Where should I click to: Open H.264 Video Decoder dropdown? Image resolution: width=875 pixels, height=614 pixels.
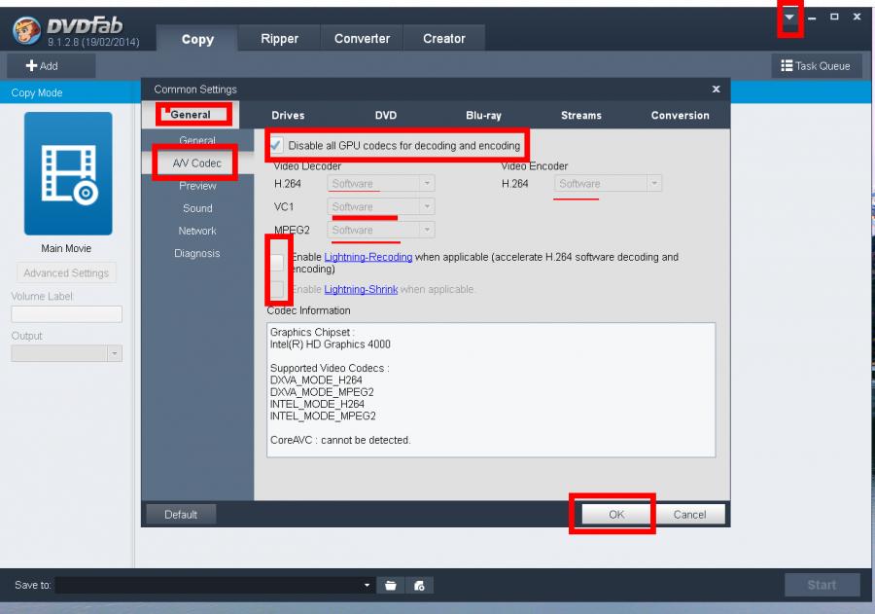(380, 183)
